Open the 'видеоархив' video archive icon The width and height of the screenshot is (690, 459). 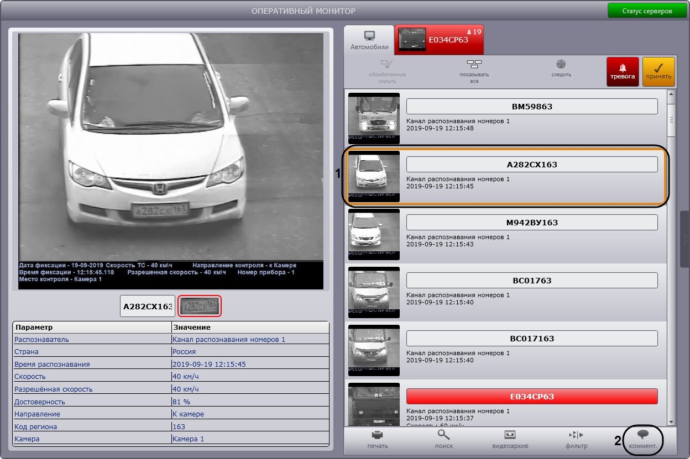[509, 439]
